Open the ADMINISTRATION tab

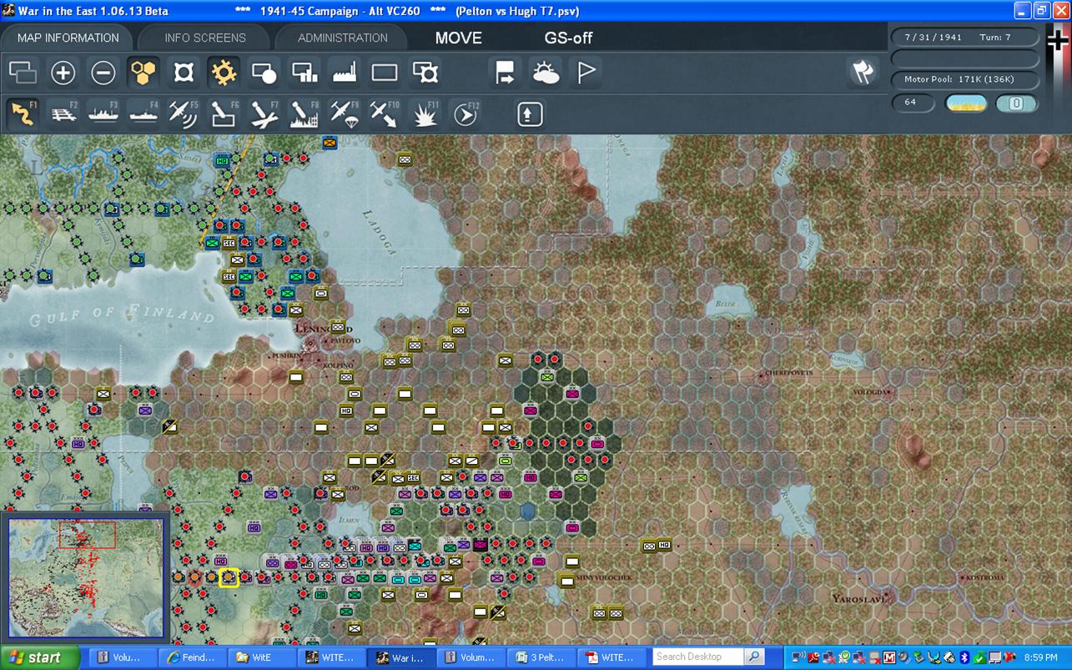(342, 38)
